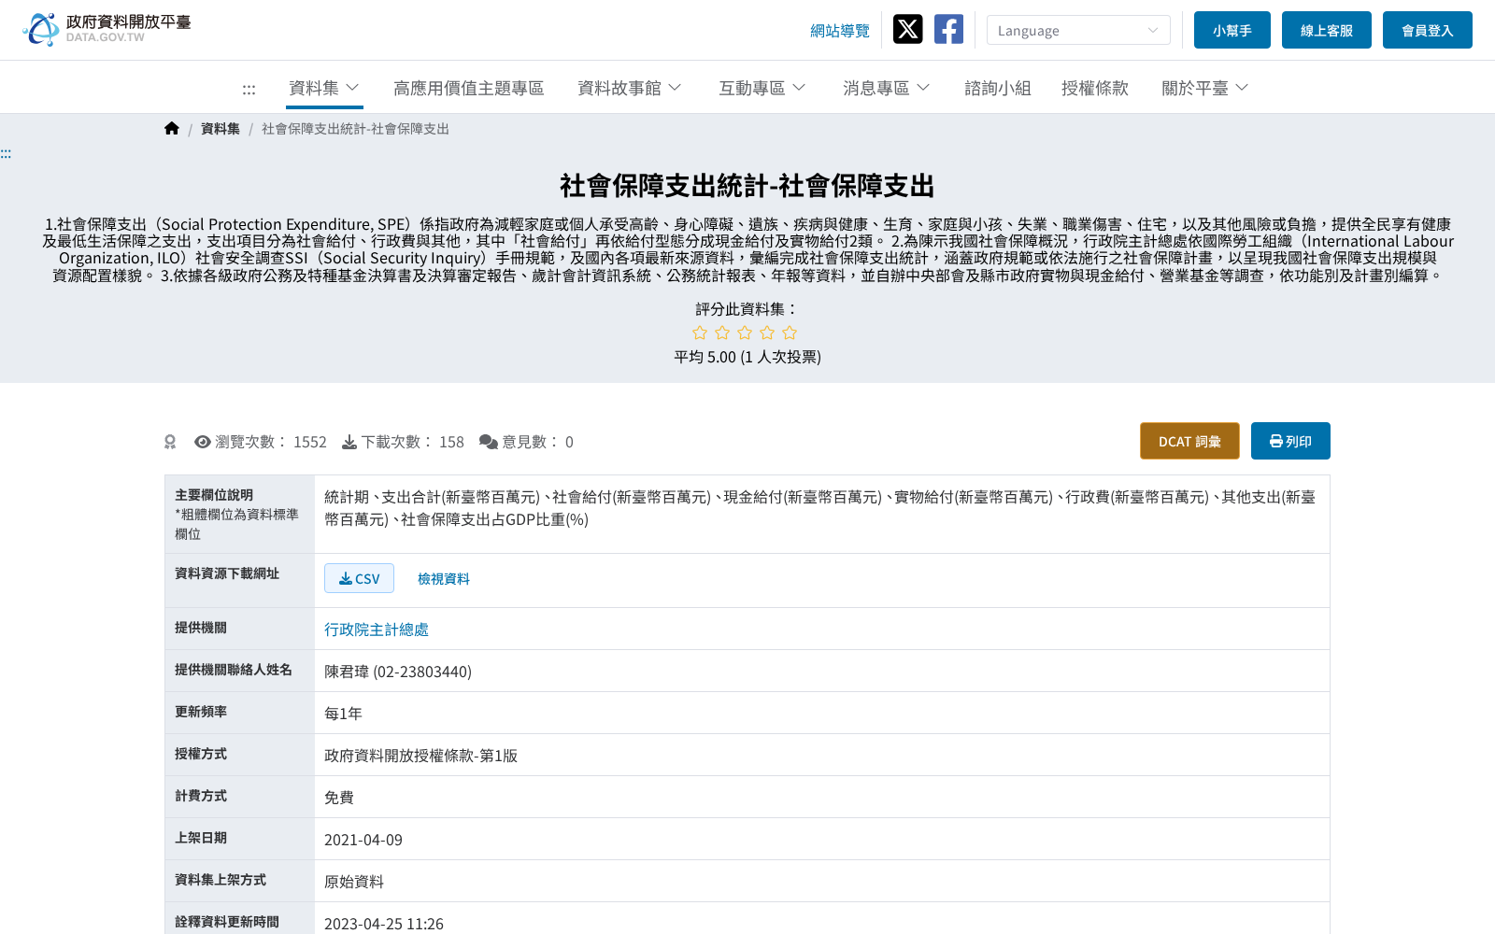The height and width of the screenshot is (934, 1495).
Task: Go to home via breadcrumb house icon
Action: point(171,129)
